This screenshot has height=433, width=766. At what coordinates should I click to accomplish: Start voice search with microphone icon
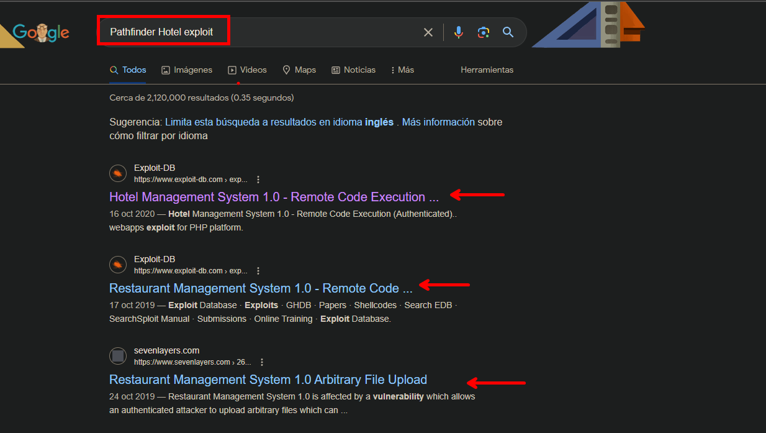coord(459,32)
